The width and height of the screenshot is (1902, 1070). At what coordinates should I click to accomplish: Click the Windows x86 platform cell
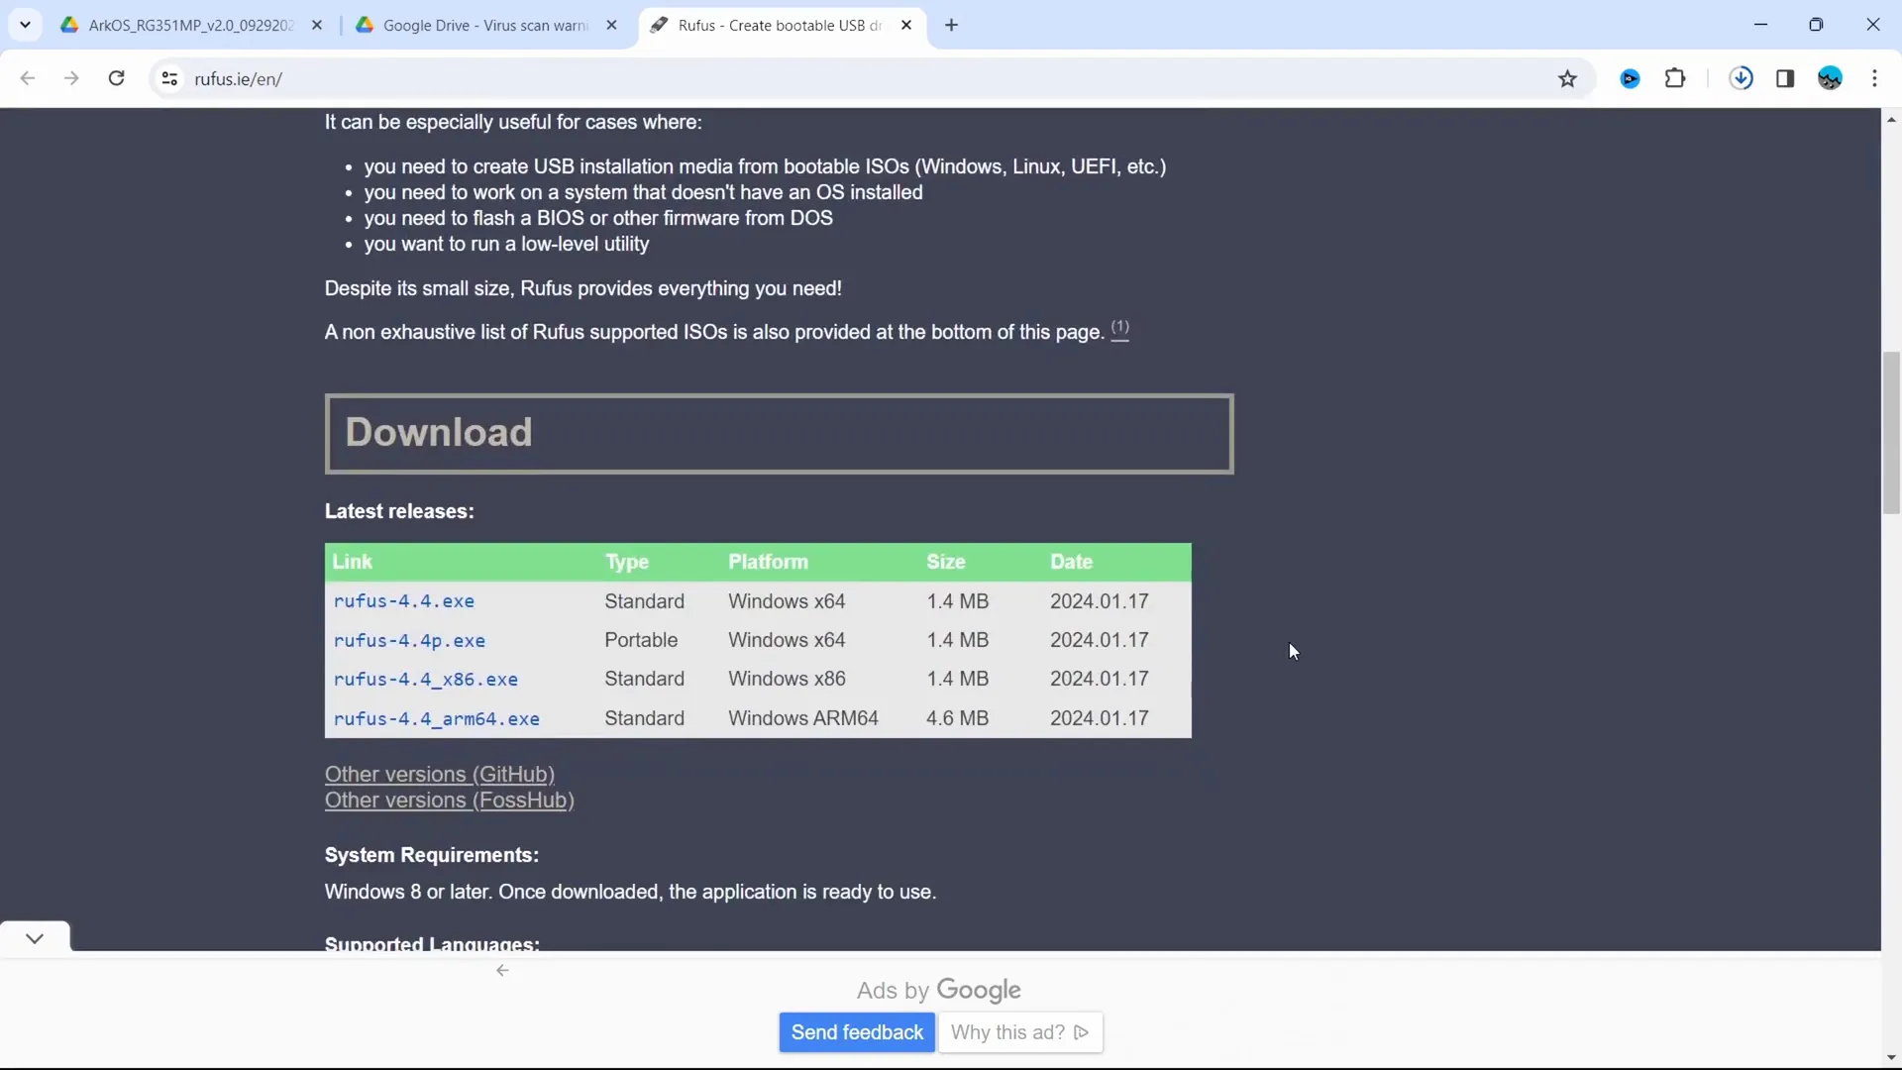787,679
